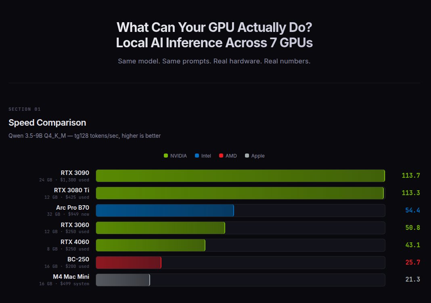Click the M4 Mac Mini label
This screenshot has height=303, width=431.
click(71, 277)
